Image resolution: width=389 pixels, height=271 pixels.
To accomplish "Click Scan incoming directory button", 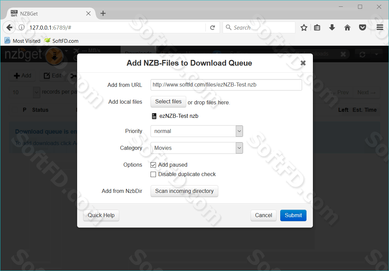I will 184,191.
